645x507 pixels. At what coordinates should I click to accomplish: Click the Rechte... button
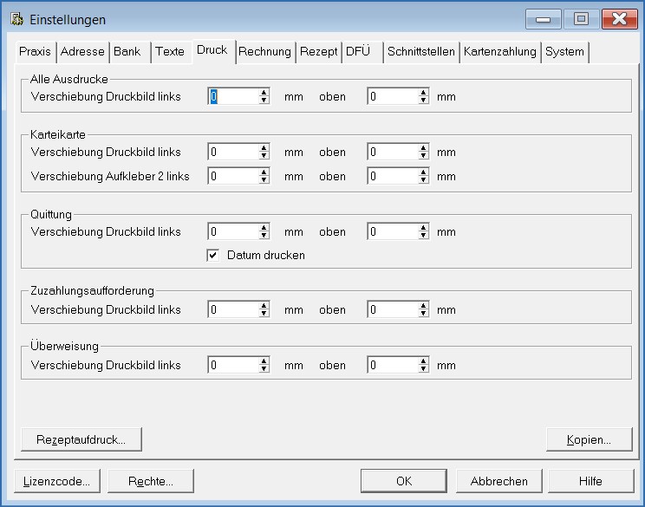click(151, 481)
